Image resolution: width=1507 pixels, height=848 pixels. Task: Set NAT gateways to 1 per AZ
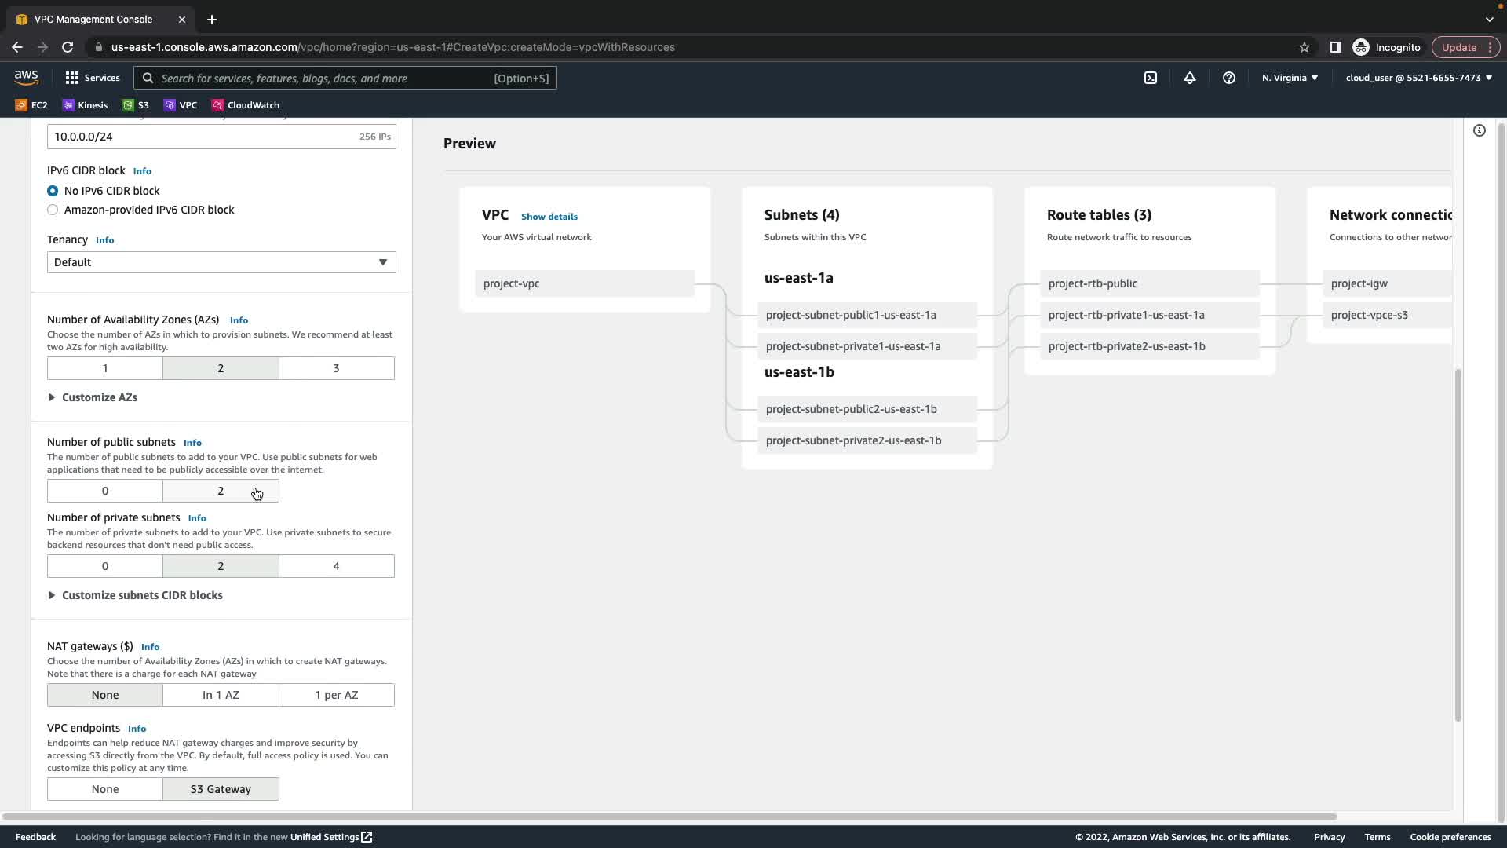pos(336,695)
